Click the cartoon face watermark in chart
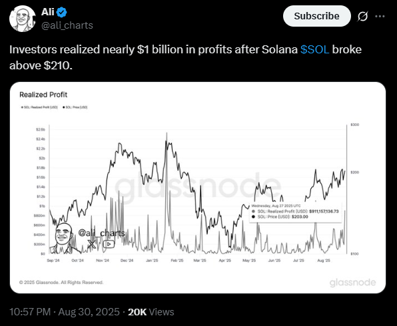The width and height of the screenshot is (397, 326). click(63, 238)
